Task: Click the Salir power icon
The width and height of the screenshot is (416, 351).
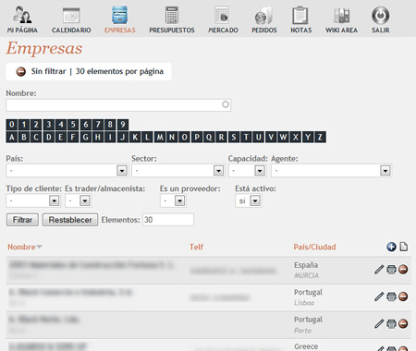Action: click(380, 16)
